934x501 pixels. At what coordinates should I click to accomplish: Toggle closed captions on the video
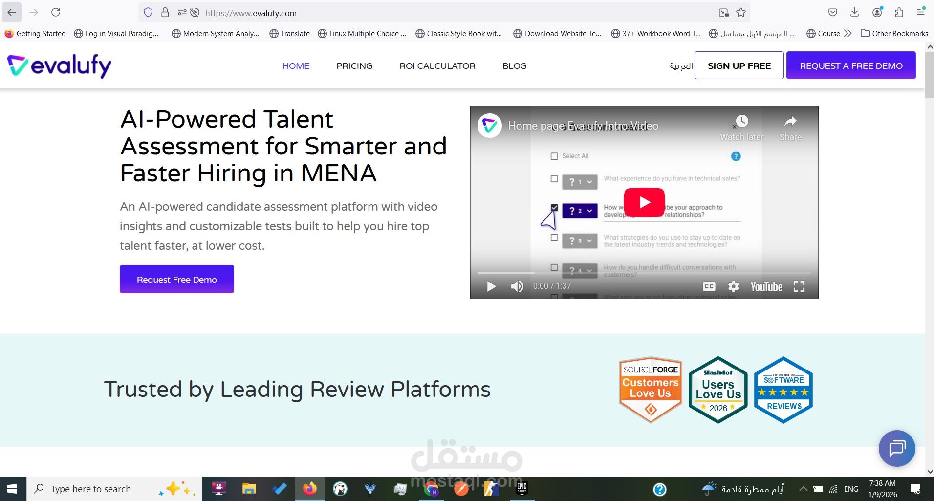709,286
